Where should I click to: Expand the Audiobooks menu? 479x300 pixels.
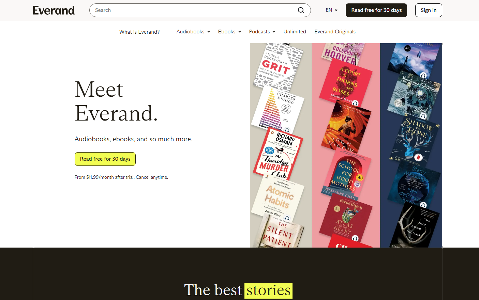click(x=193, y=32)
